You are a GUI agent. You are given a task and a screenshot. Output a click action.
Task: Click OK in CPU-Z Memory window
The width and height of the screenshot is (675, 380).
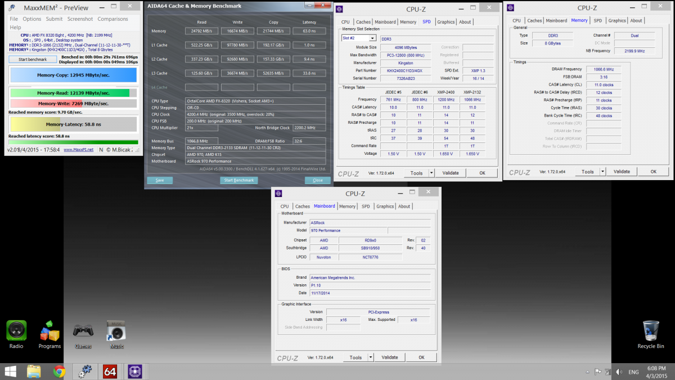click(x=653, y=172)
